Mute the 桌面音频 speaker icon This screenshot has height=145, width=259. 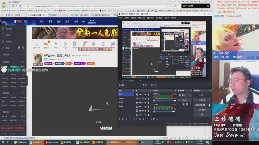tap(154, 111)
